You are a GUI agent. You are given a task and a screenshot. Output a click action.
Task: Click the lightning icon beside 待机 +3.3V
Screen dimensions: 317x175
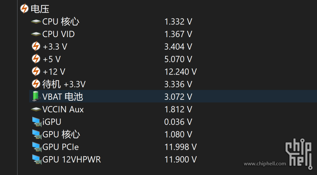(x=36, y=84)
